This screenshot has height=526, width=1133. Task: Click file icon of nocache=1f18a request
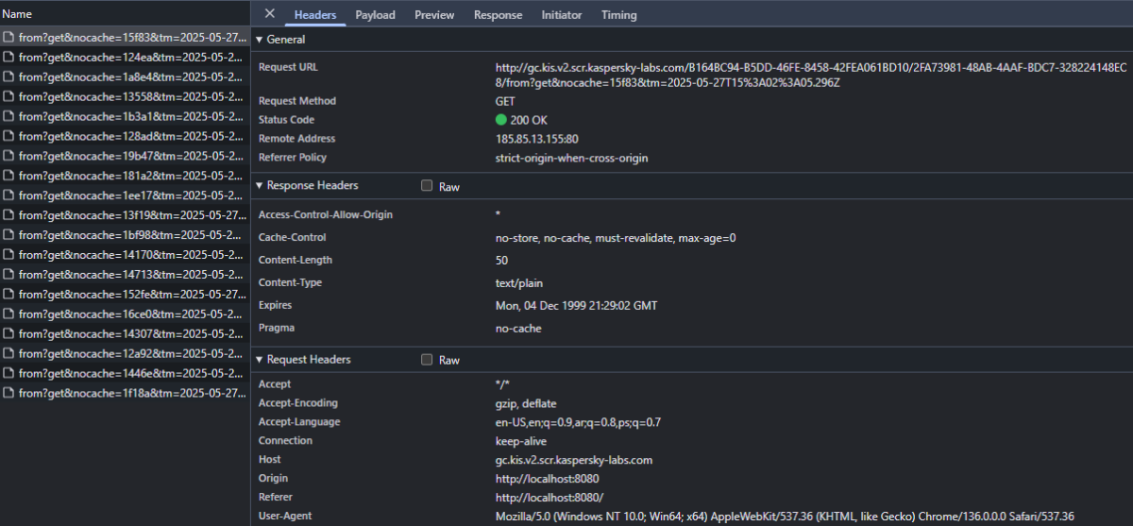pyautogui.click(x=8, y=393)
